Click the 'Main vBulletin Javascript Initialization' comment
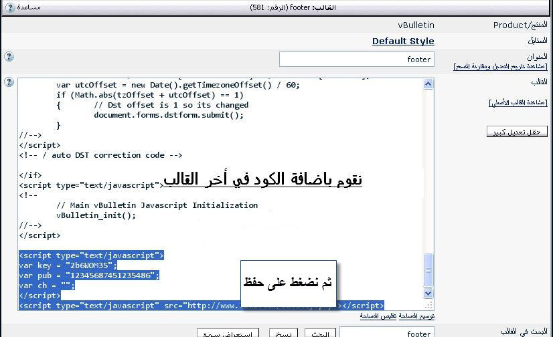 pyautogui.click(x=157, y=205)
